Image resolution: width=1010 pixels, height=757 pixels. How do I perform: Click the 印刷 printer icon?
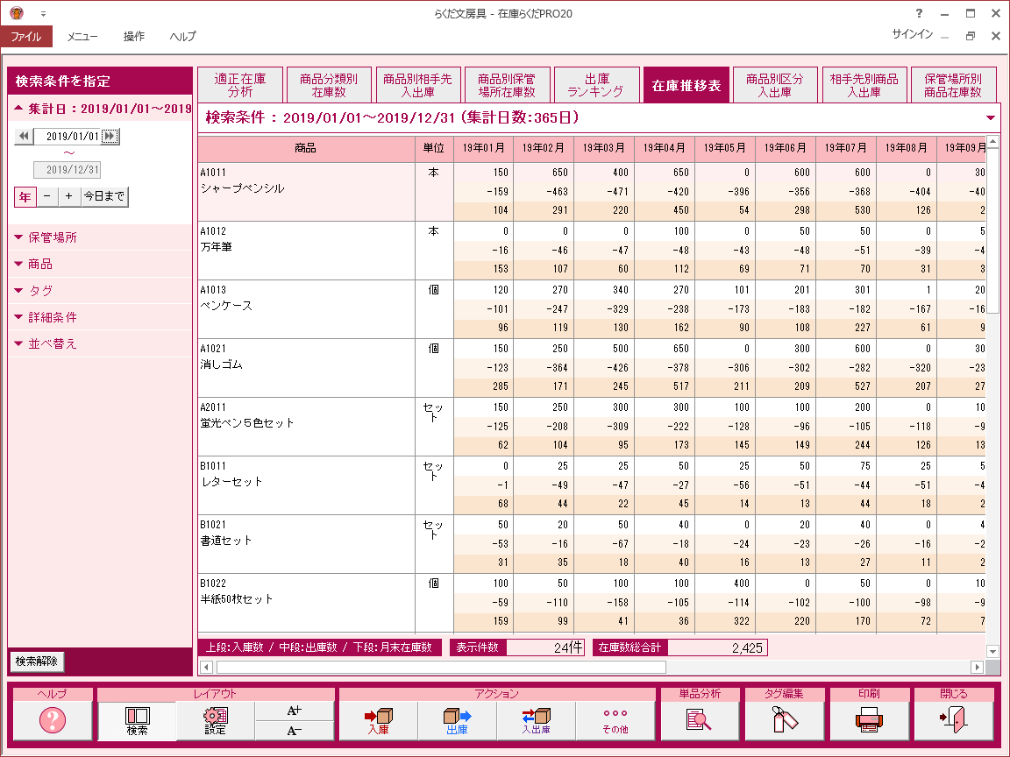(869, 719)
